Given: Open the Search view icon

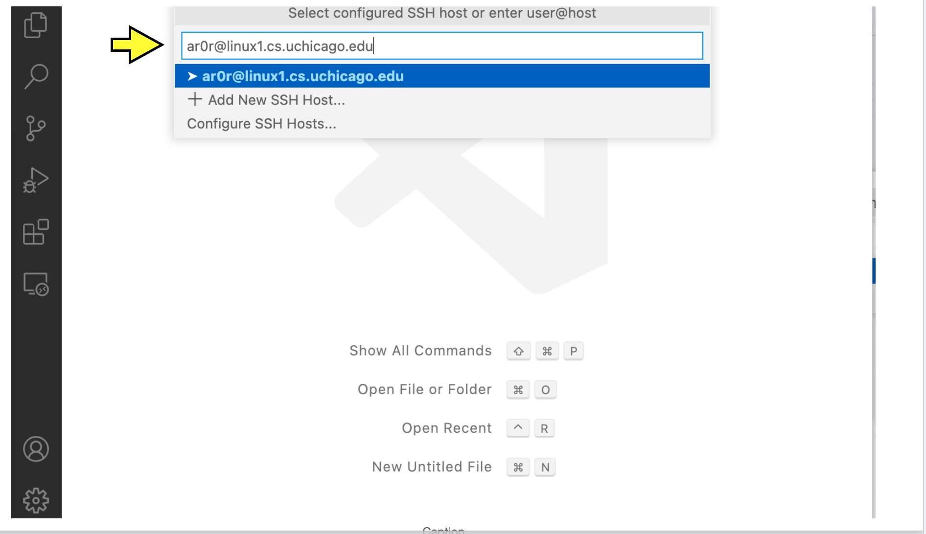Looking at the screenshot, I should pos(36,76).
